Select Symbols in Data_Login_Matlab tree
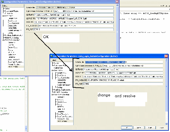The height and width of the screenshot is (132, 170). click(60, 99)
